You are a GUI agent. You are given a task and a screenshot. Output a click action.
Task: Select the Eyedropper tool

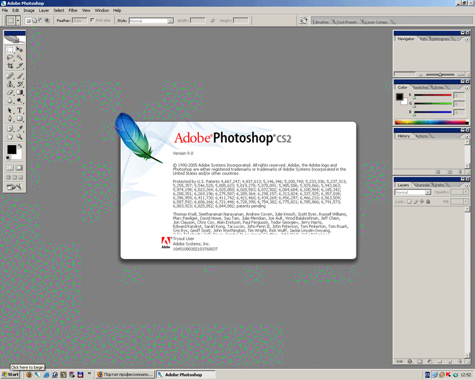(x=20, y=129)
